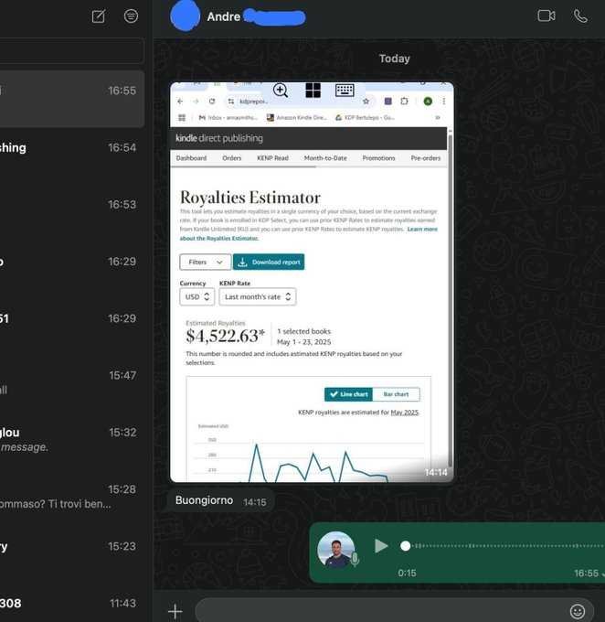Click the four-square grid icon in screenshot
Image resolution: width=605 pixels, height=622 pixels.
point(313,91)
